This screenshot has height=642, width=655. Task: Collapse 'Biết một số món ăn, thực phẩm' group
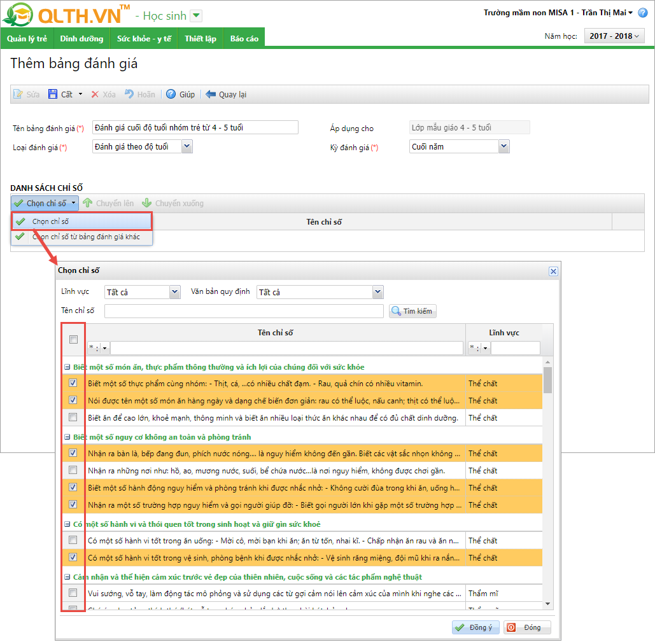(67, 367)
